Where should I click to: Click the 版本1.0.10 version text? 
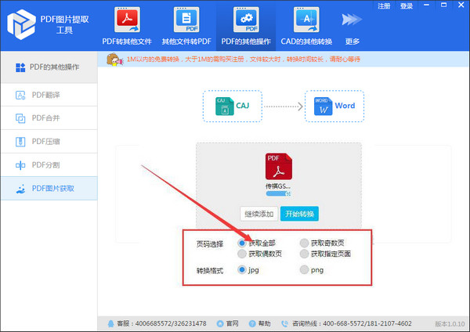point(450,324)
